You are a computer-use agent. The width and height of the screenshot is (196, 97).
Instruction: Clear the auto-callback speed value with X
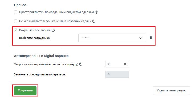coord(125,64)
